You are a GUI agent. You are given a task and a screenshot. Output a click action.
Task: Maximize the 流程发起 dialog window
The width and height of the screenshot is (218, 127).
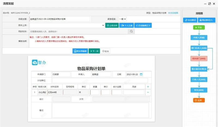pos(209,4)
